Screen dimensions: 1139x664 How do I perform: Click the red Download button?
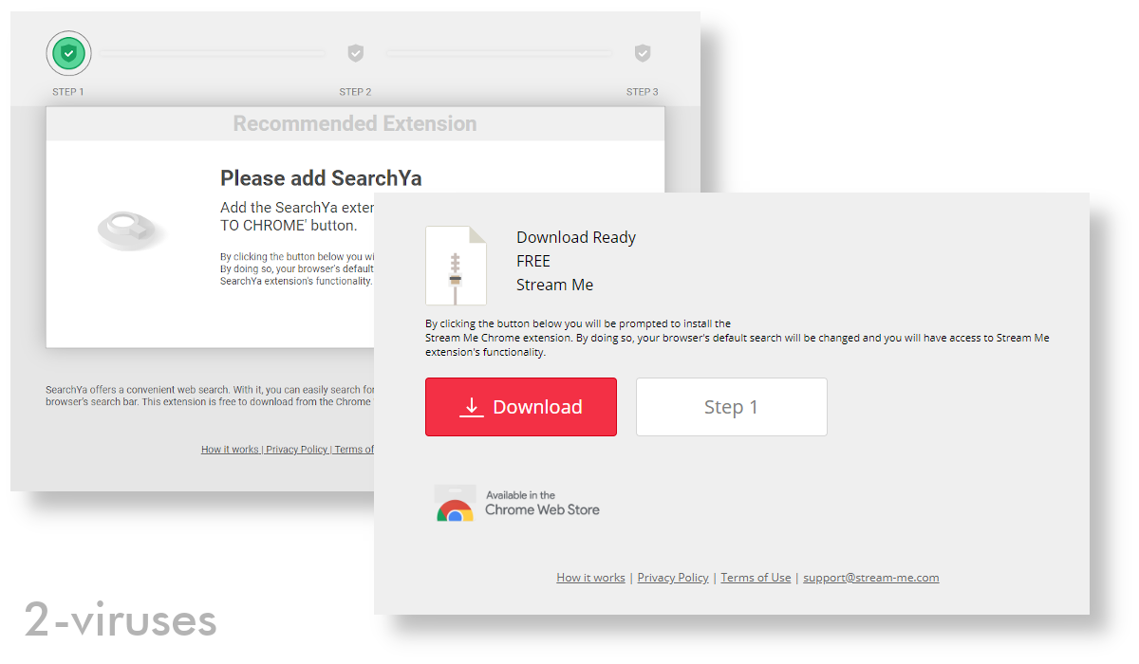tap(520, 406)
